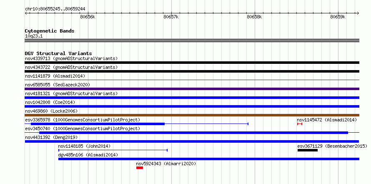This screenshot has height=184, width=371.
Task: Open dgv485n106 Alsmadi2014 label
Action: [x=88, y=155]
